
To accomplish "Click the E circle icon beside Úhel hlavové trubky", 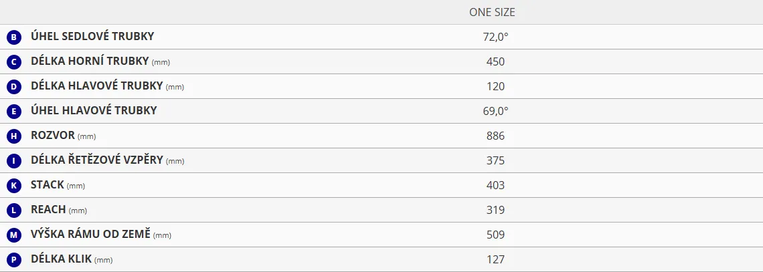I will click(14, 112).
